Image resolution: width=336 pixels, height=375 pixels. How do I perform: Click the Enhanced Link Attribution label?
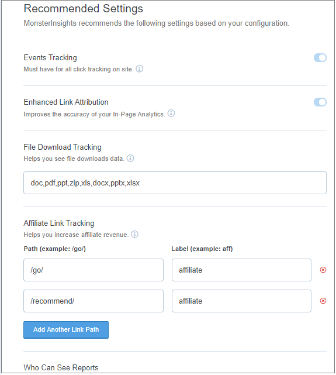(66, 102)
